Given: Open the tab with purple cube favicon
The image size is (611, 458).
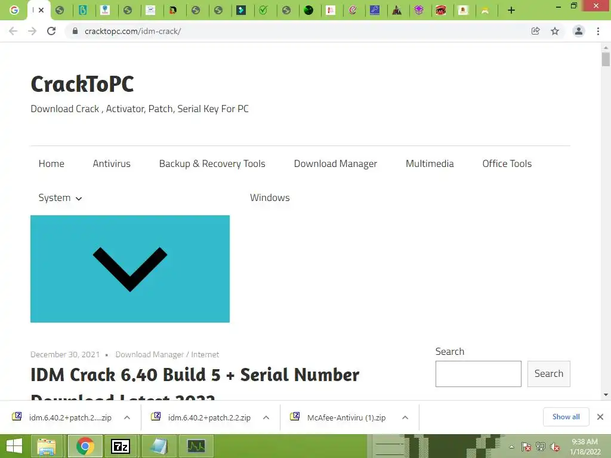Looking at the screenshot, I should click(419, 10).
